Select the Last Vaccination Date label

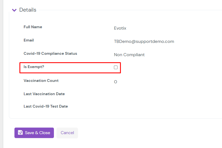[x=44, y=94]
